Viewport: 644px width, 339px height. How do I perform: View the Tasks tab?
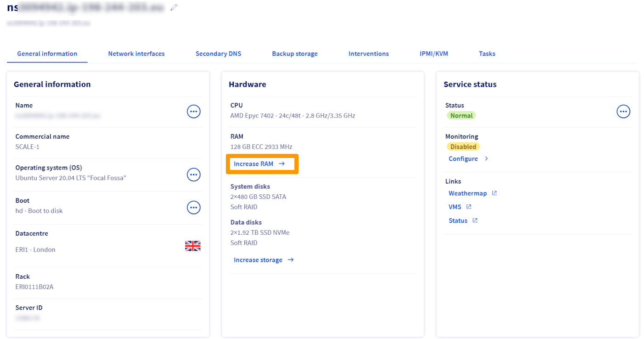point(487,54)
